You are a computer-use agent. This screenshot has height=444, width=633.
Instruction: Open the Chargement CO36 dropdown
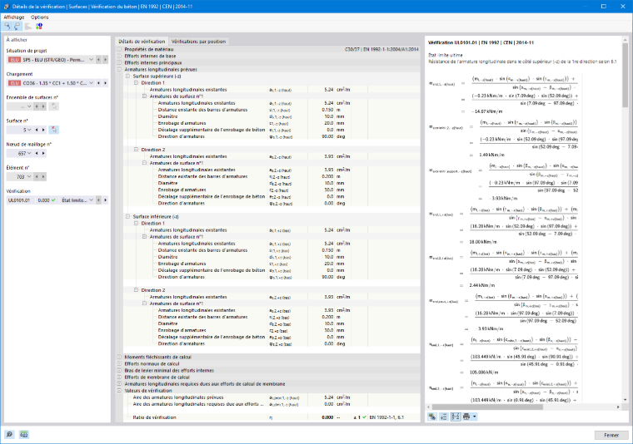pos(92,83)
